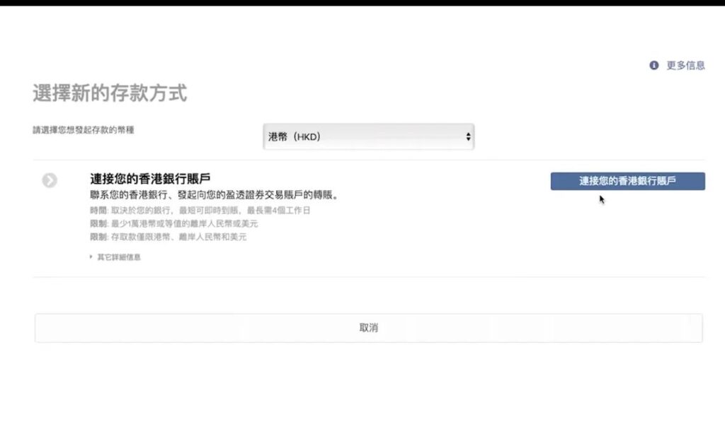This screenshot has width=725, height=441.
Task: Click the description starting with 聯系您的香港銀行
Action: 214,195
